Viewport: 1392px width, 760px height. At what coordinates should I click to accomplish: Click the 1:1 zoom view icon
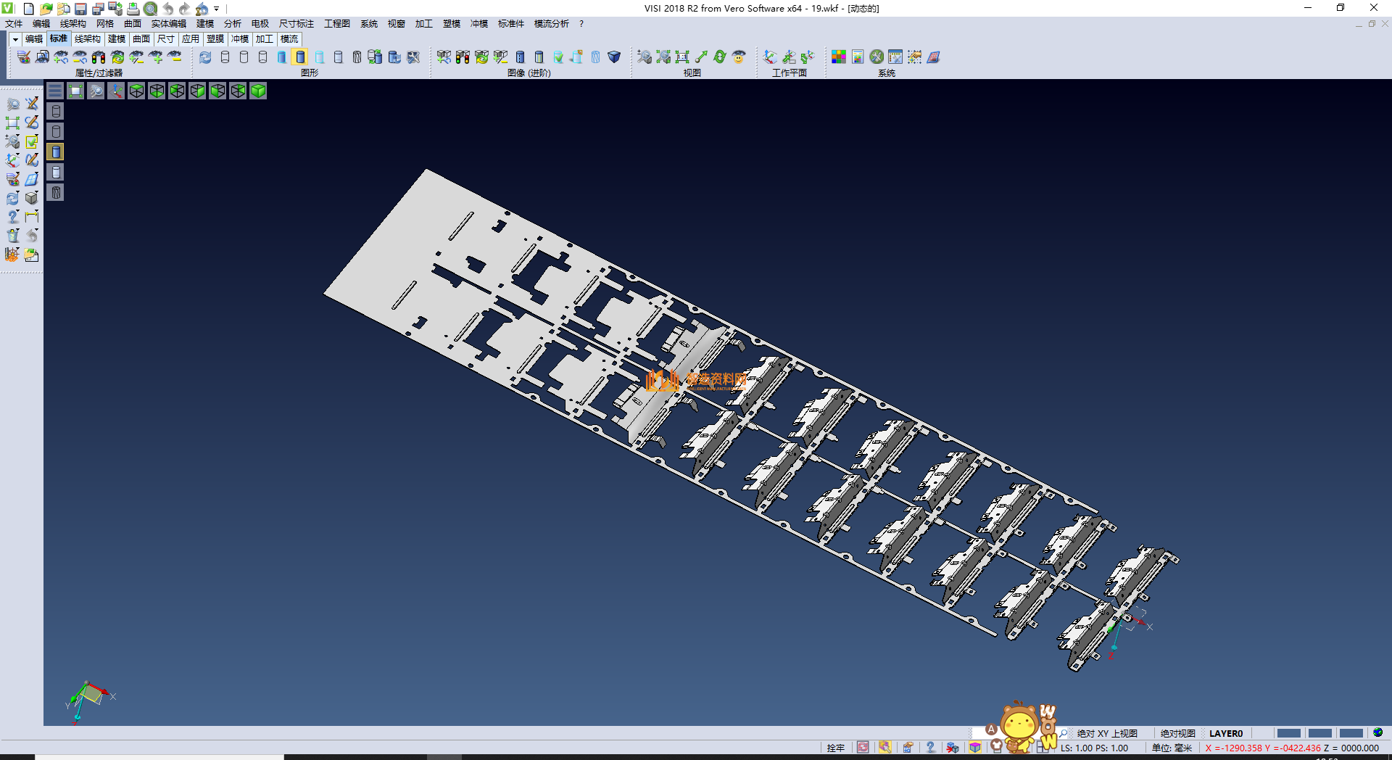click(x=681, y=57)
